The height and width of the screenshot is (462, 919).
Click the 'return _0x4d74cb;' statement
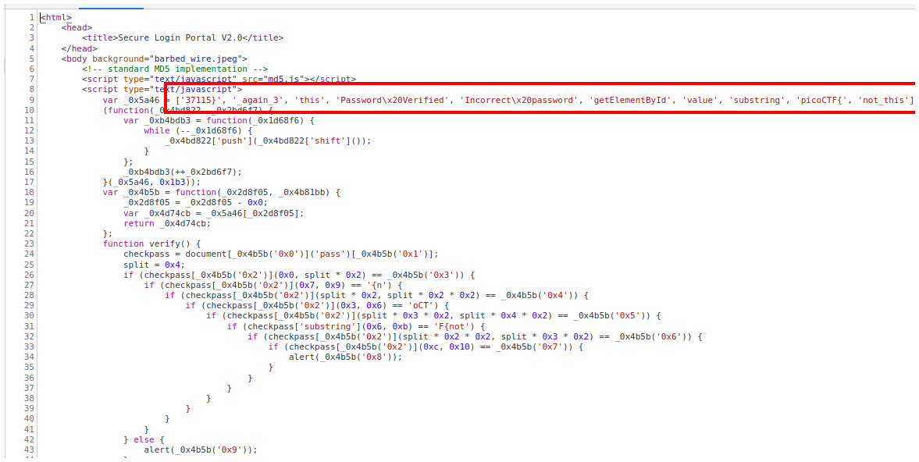[x=167, y=223]
